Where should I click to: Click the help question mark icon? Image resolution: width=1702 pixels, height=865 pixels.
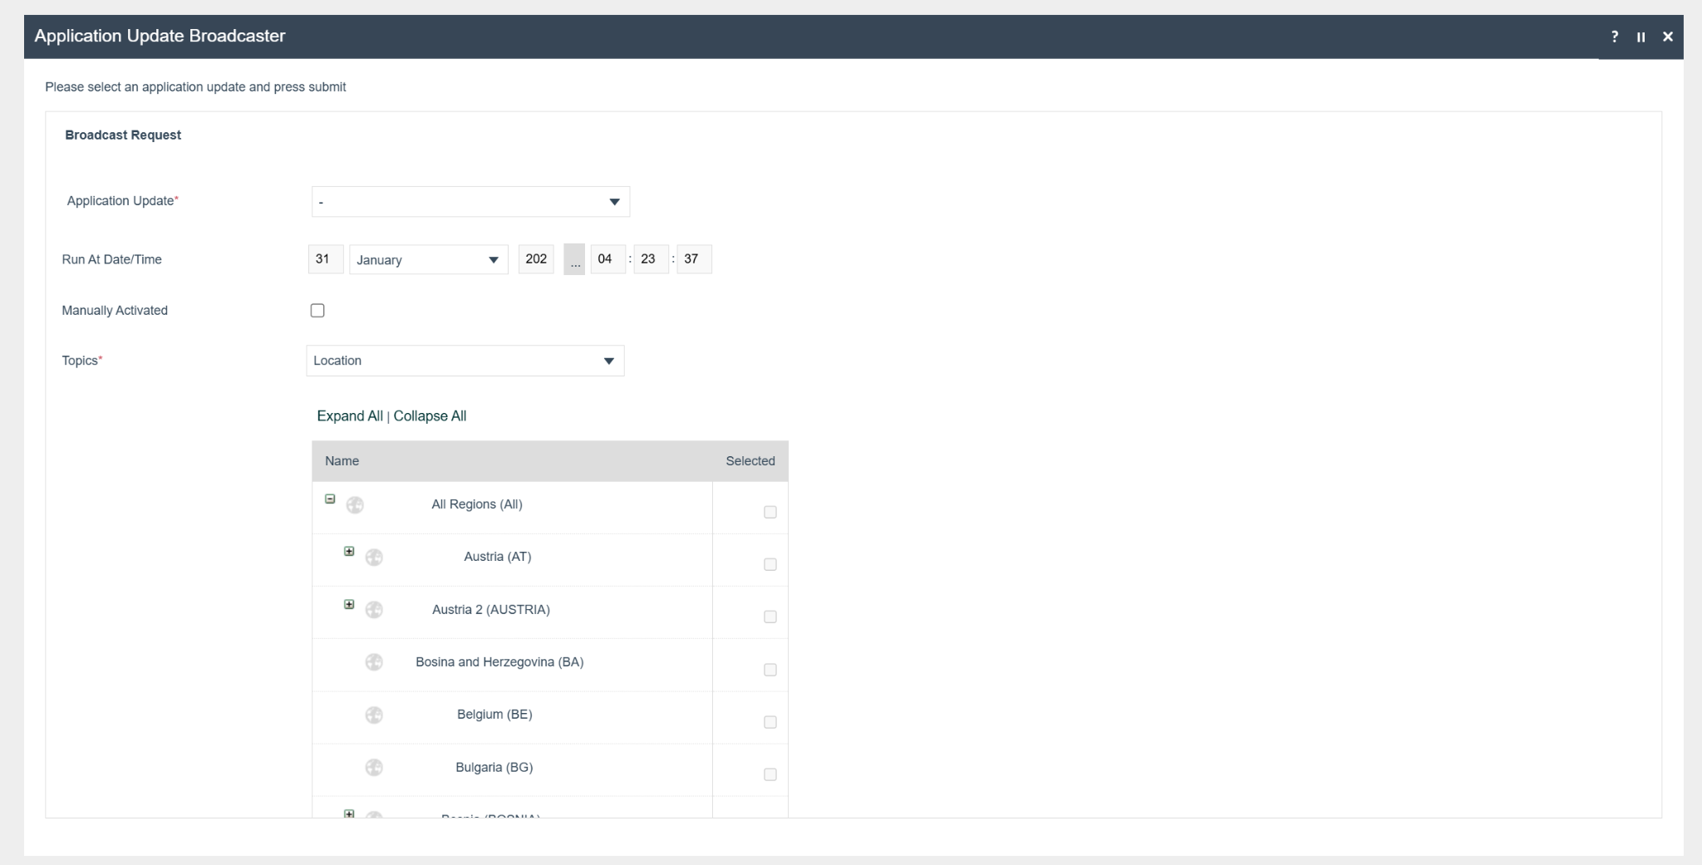point(1614,37)
